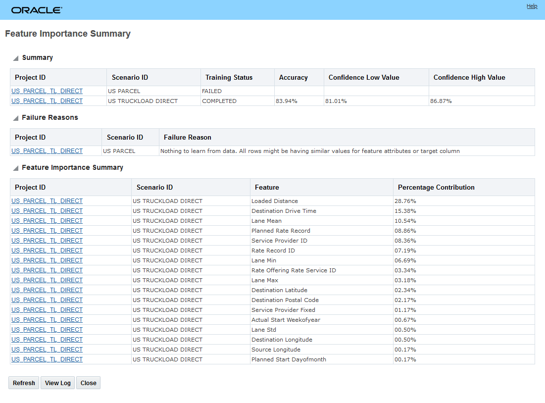Collapse the Failure Reasons section
Screen dimensions: 545x403
(16, 118)
